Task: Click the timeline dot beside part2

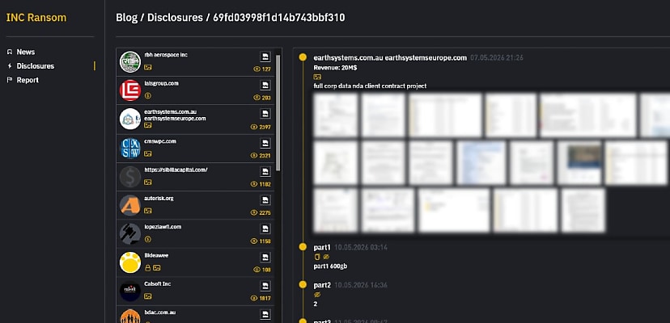Action: pyautogui.click(x=303, y=284)
